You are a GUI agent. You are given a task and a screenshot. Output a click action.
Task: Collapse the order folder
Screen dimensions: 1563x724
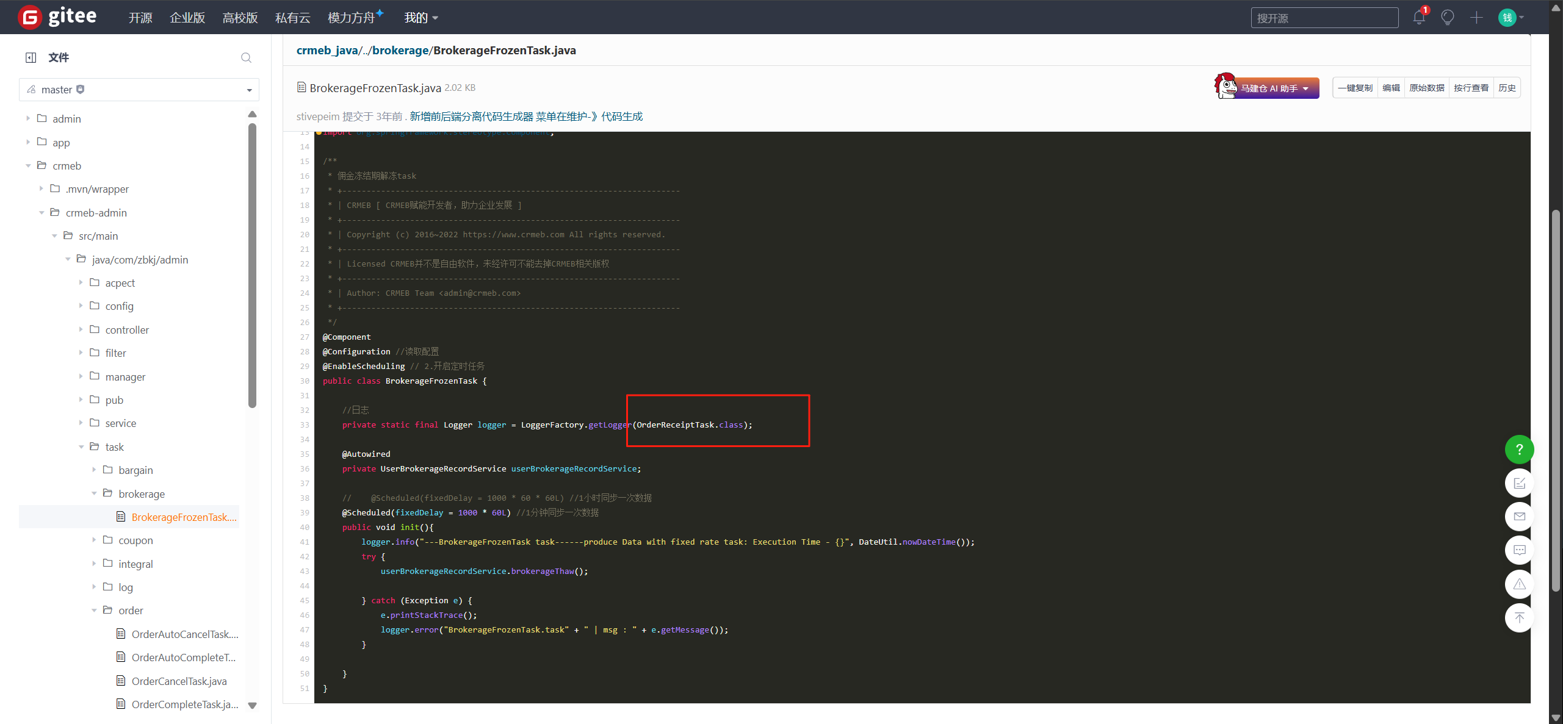click(x=94, y=610)
